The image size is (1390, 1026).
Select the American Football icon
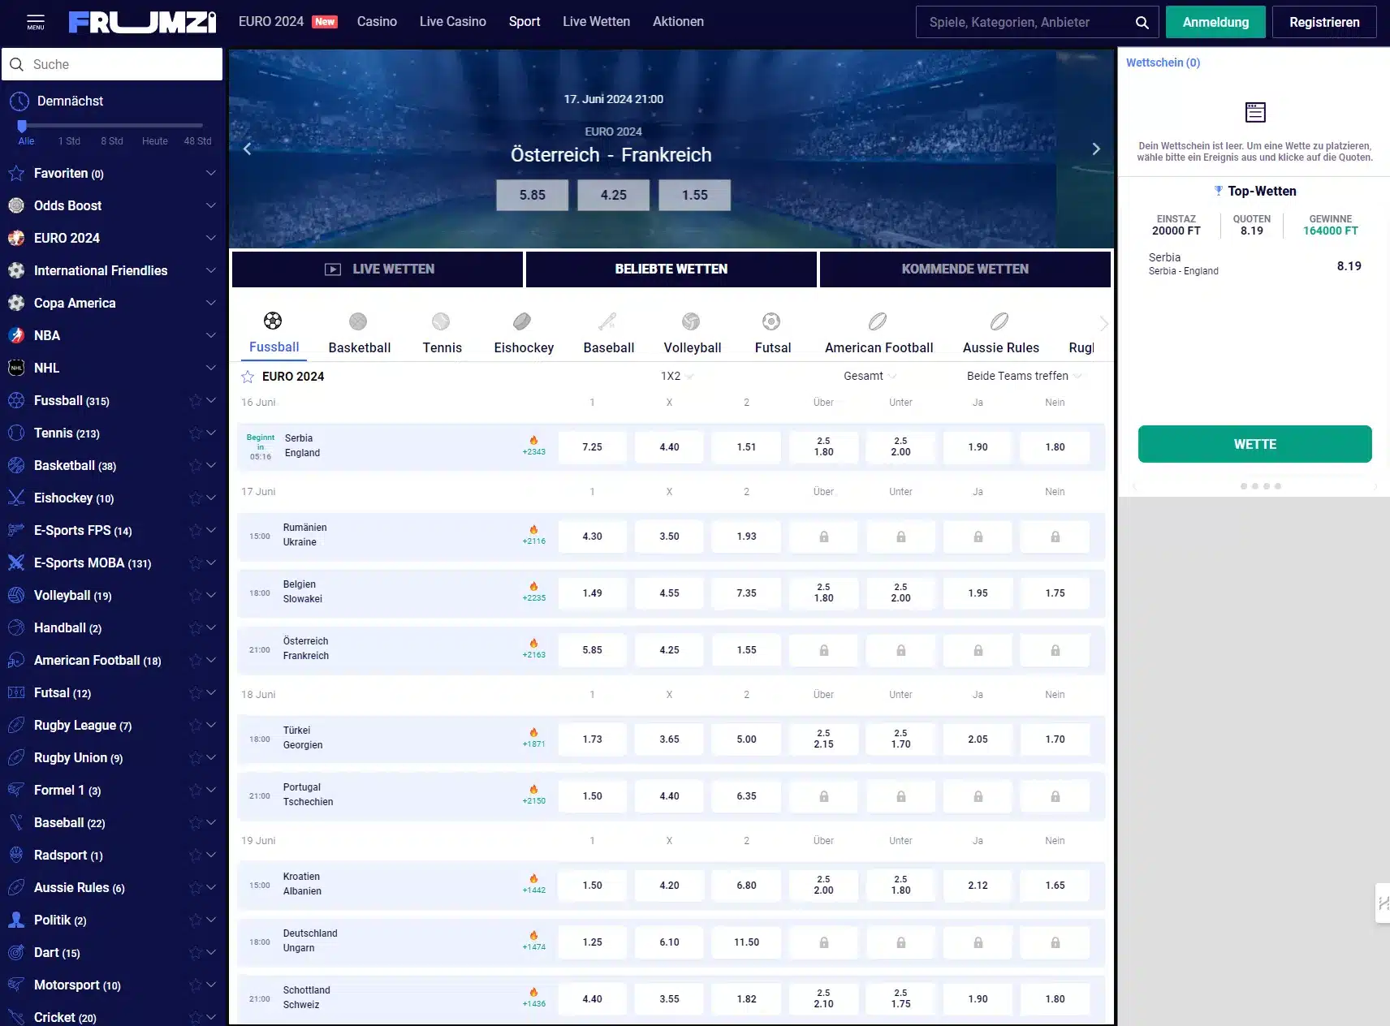click(878, 321)
